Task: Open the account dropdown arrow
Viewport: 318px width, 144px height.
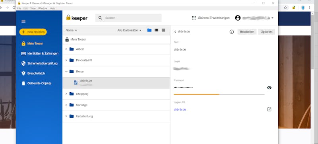Action: point(272,18)
